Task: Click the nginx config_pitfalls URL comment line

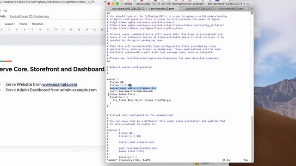Action: 166,25
